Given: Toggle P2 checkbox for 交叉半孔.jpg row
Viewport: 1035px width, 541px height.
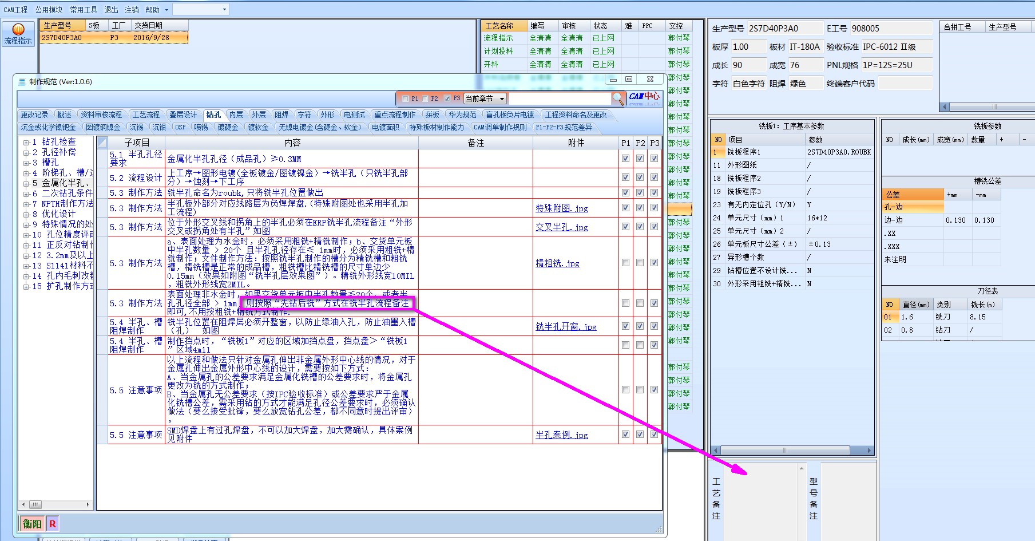Looking at the screenshot, I should coord(640,227).
